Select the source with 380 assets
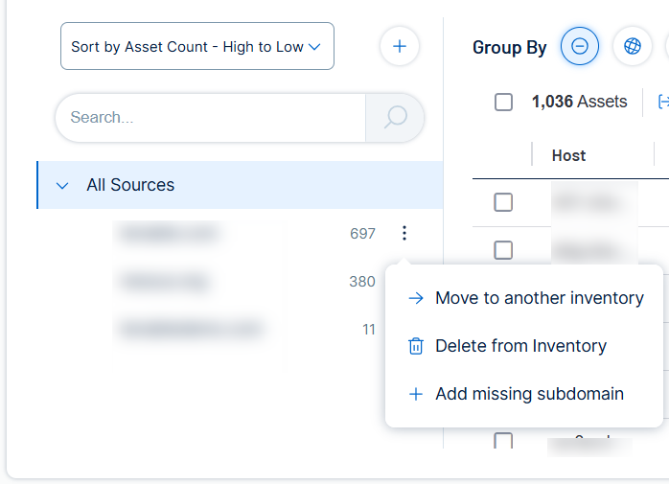Viewport: 669px width, 484px height. click(x=165, y=282)
